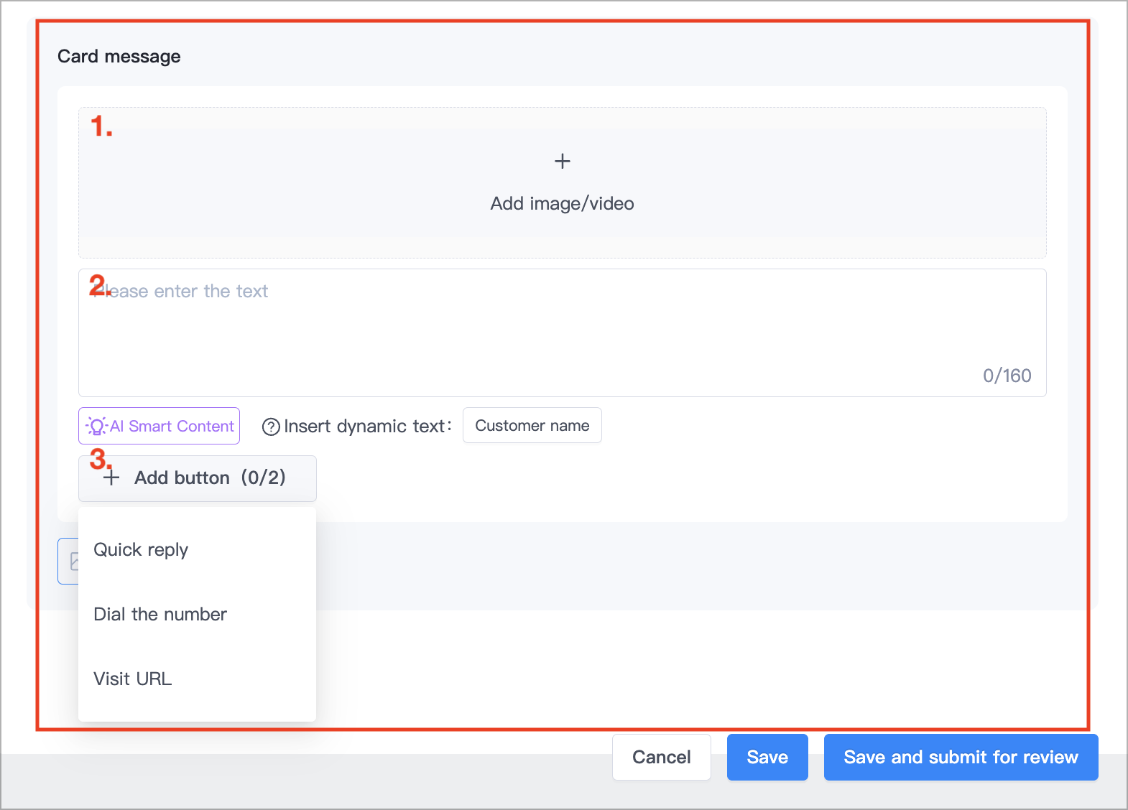1128x810 pixels.
Task: Click the Add image/video label
Action: [563, 204]
